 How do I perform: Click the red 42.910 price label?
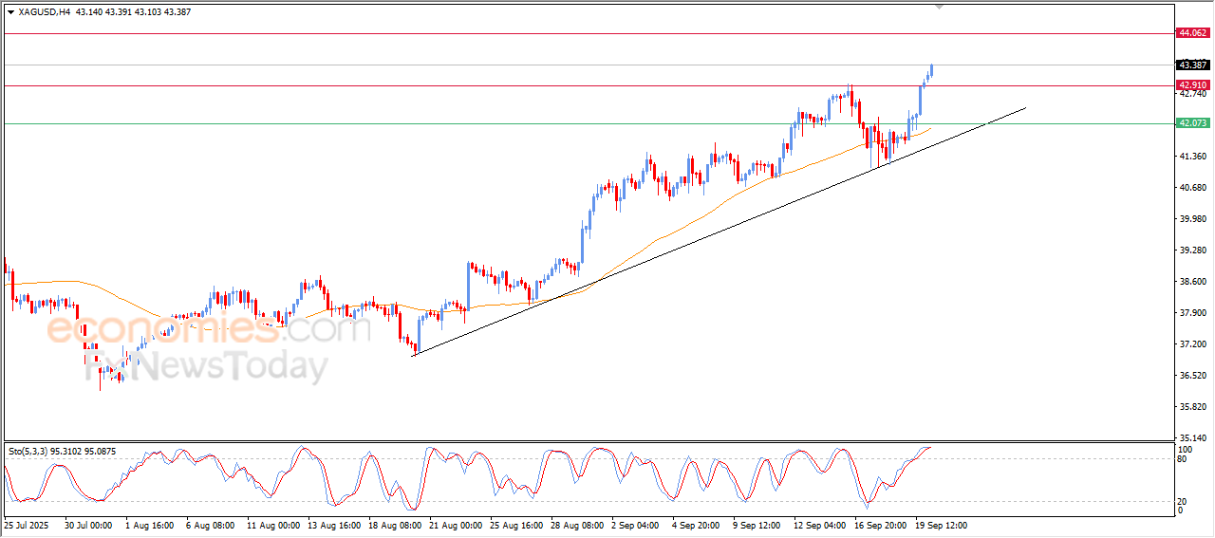[1192, 85]
